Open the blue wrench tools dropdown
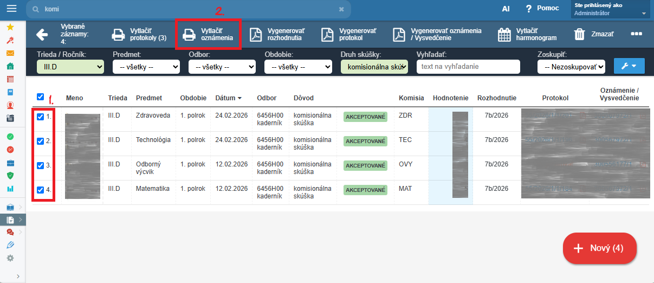The image size is (654, 283). (629, 66)
